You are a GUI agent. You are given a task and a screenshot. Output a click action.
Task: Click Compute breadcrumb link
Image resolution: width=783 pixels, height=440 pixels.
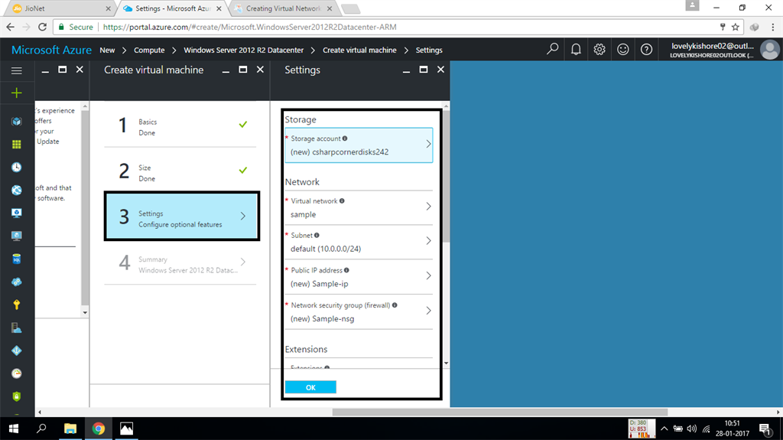click(149, 50)
